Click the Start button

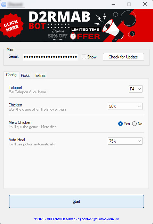tap(76, 201)
